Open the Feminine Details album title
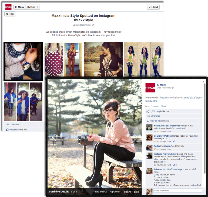208x197 pixels. coord(59,192)
